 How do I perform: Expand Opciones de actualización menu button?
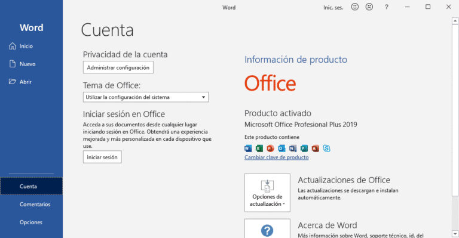tap(267, 193)
